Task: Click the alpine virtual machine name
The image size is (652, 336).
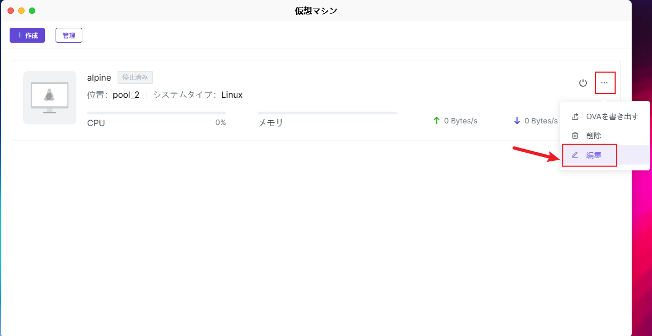Action: 99,77
